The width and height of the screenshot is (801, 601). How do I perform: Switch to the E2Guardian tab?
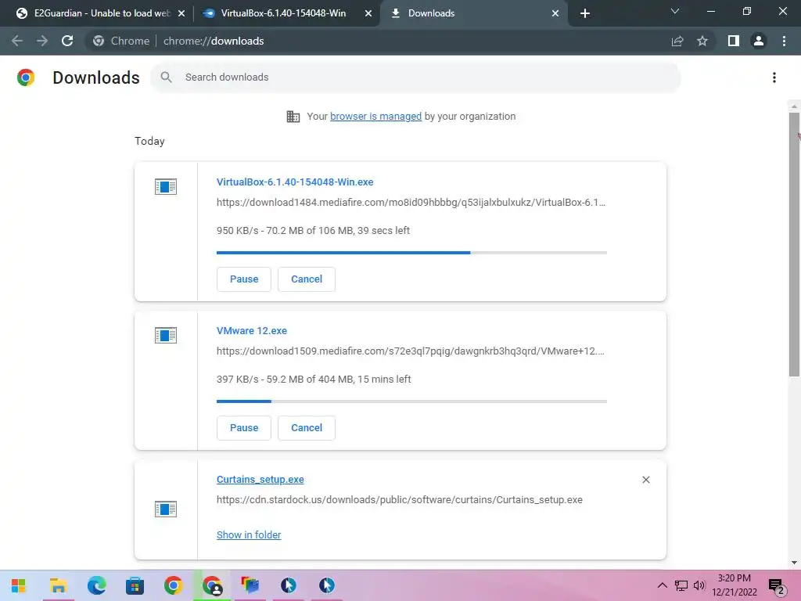tap(101, 13)
